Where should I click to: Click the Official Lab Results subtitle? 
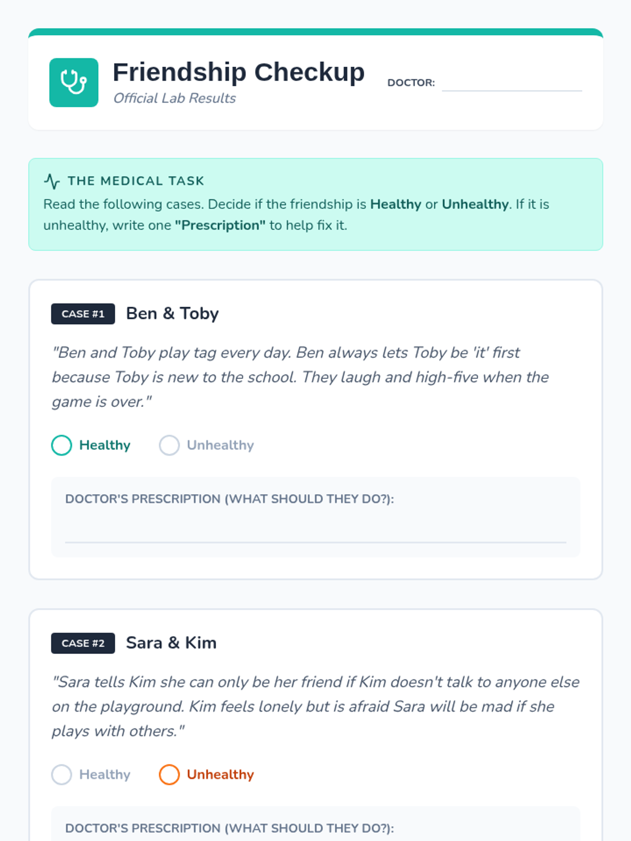tap(175, 98)
